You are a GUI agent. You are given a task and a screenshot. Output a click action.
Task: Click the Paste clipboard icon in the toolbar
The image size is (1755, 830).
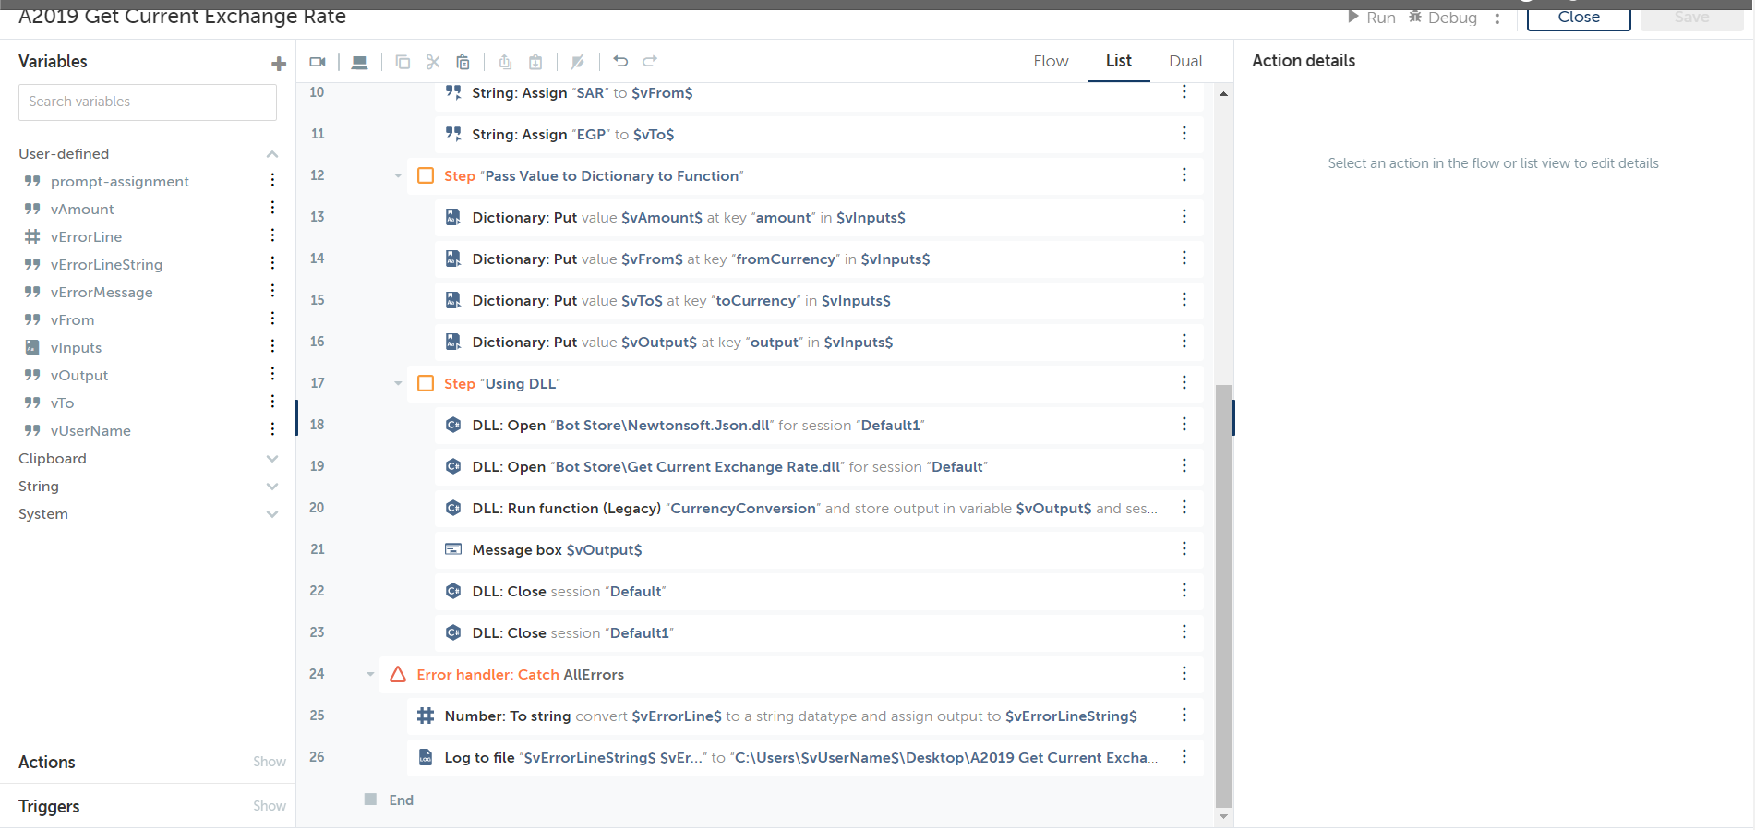[x=463, y=62]
